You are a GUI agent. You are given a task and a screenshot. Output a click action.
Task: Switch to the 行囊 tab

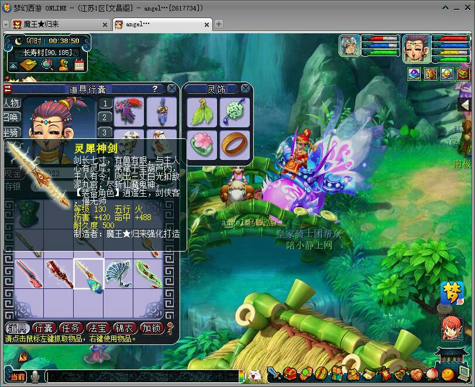[x=44, y=329]
